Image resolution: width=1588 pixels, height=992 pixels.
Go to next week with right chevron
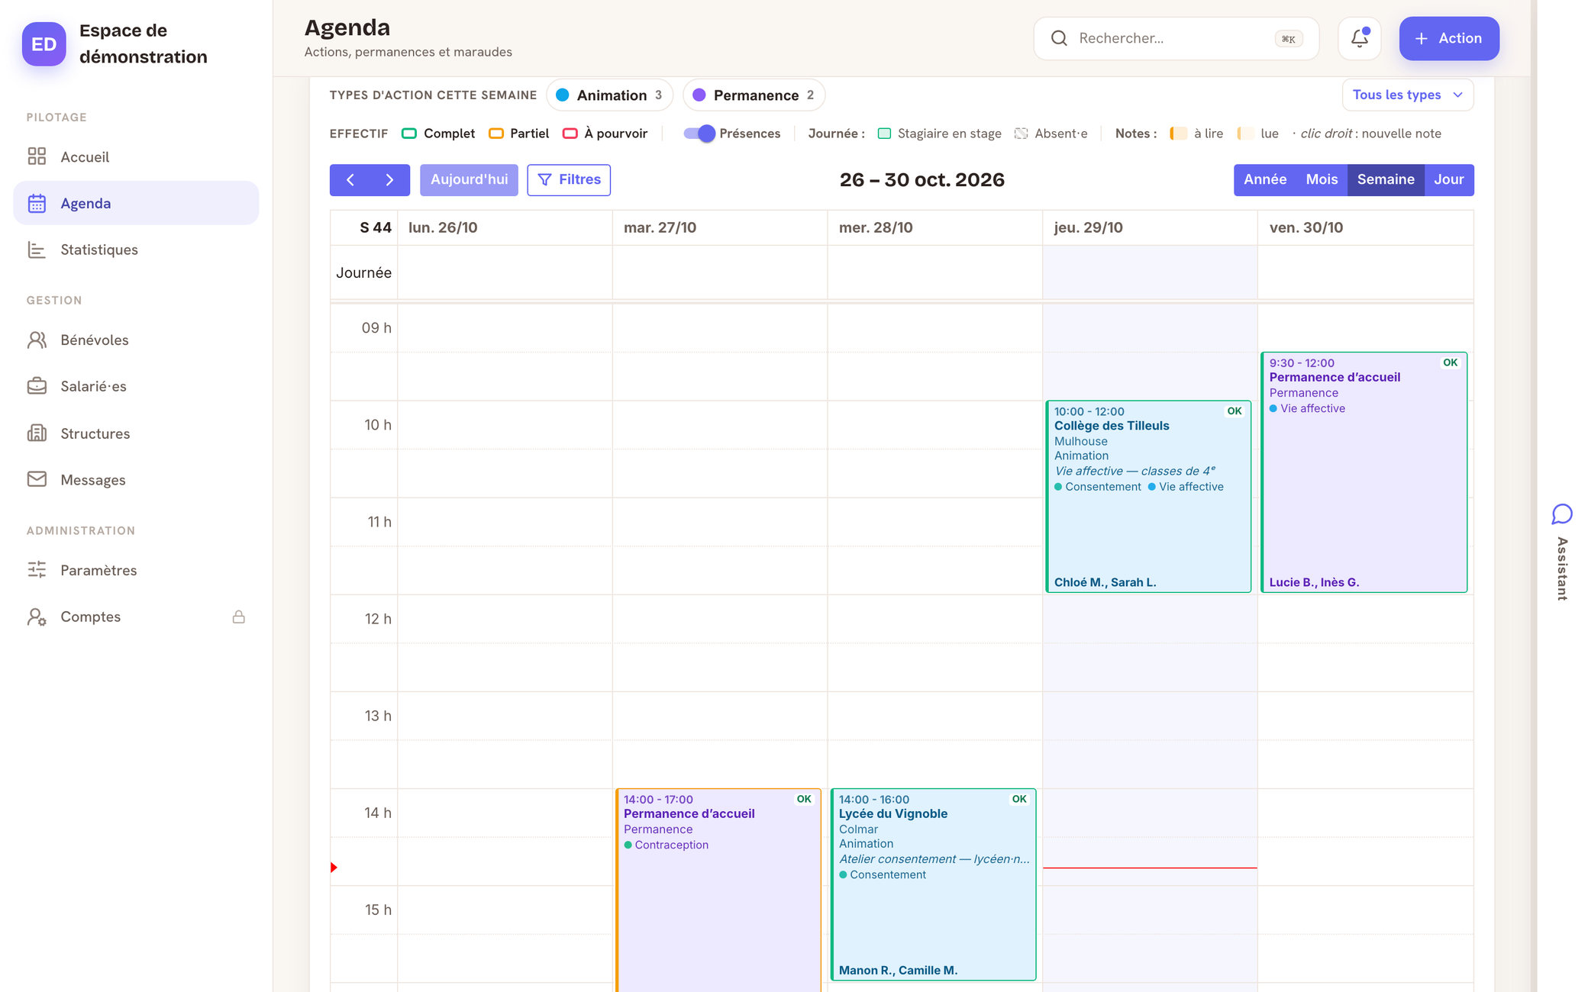389,180
